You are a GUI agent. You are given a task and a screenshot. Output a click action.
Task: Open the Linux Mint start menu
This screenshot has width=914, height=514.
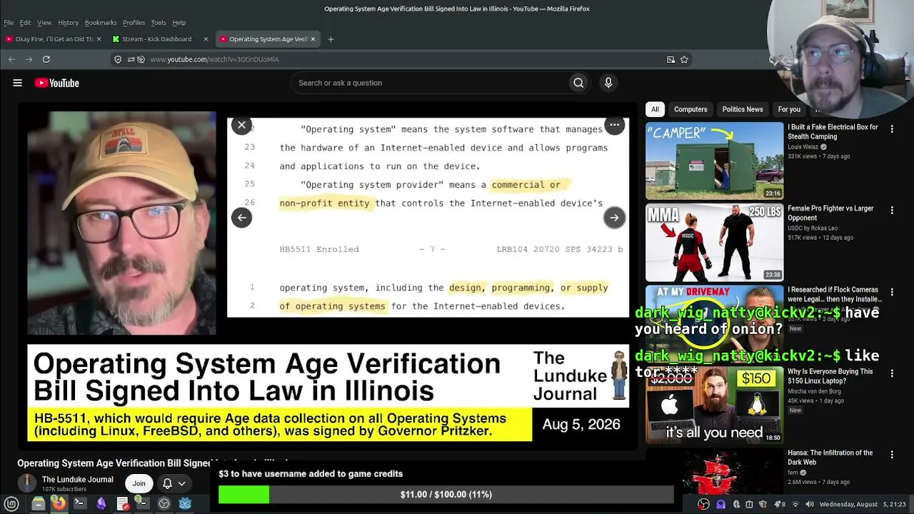coord(11,503)
